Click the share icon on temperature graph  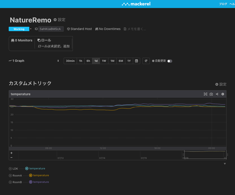pyautogui.click(x=217, y=94)
